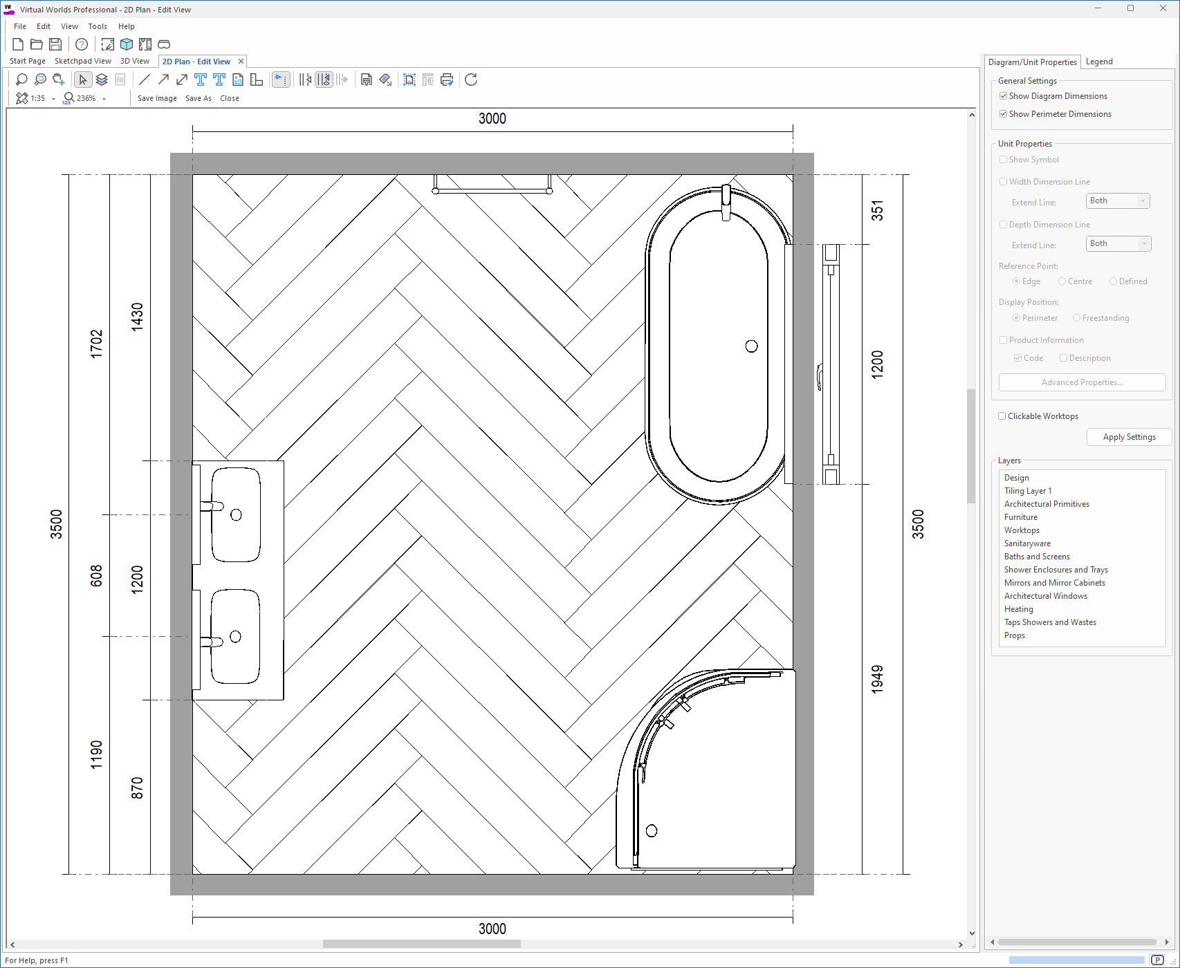
Task: Open Help via question mark icon
Action: click(82, 44)
